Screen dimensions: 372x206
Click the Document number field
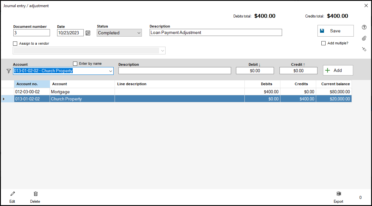31,32
